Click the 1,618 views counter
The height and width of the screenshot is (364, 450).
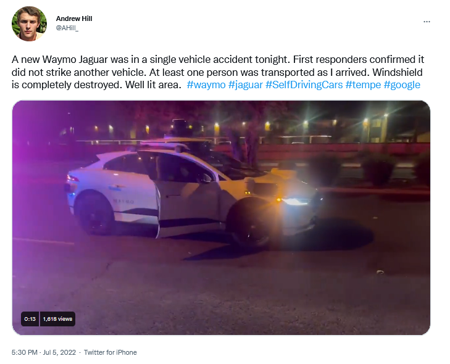click(x=57, y=319)
